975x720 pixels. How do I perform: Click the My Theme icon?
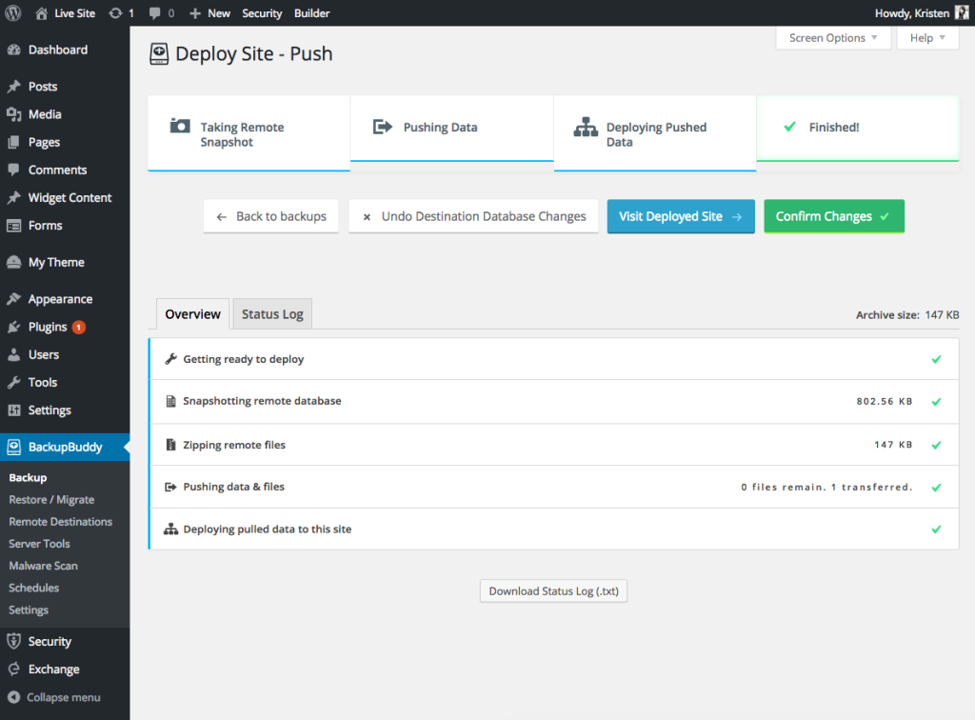13,263
